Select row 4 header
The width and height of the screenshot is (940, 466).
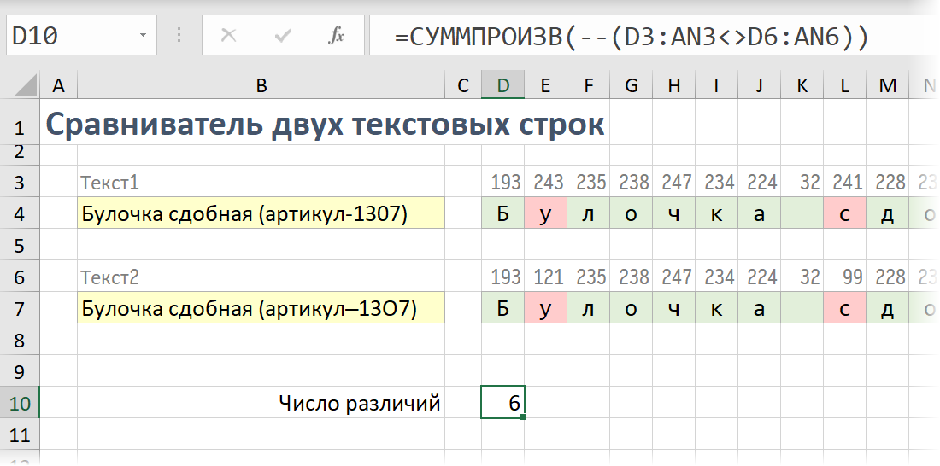point(20,213)
